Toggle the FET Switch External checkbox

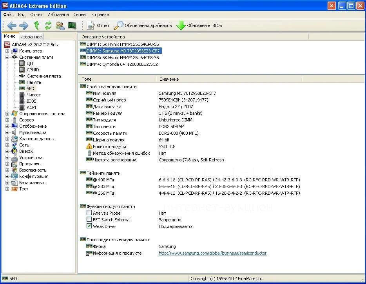click(89, 219)
